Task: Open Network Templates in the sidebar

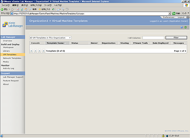Action: 12,58
